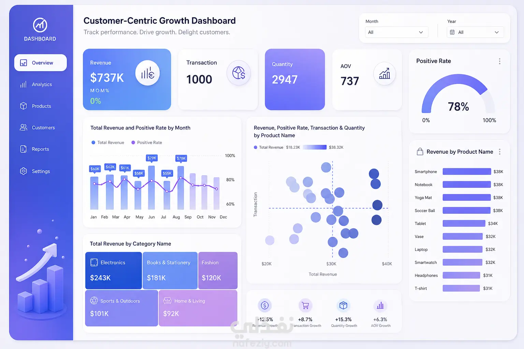This screenshot has width=524, height=349.
Task: Click the Quantity Growth box icon
Action: pyautogui.click(x=344, y=305)
